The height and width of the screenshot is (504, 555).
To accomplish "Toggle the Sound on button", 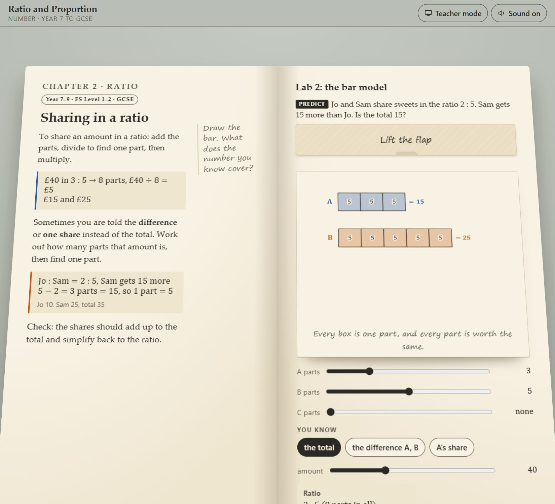I will click(519, 13).
